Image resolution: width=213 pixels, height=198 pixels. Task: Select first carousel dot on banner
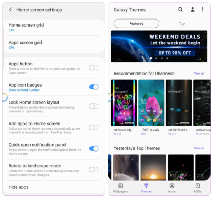[151, 58]
